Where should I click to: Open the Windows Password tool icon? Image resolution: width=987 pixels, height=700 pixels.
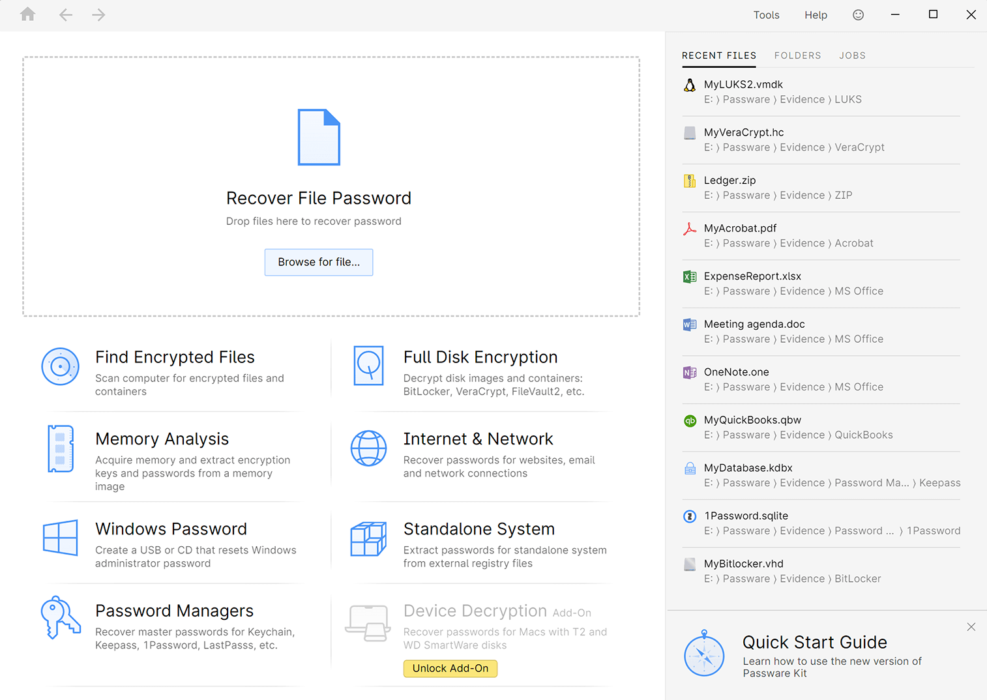[x=60, y=538]
